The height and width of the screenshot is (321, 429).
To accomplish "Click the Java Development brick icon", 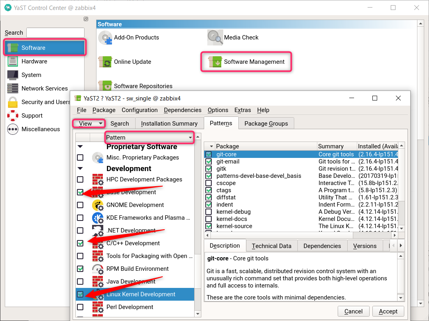I will pos(98,282).
